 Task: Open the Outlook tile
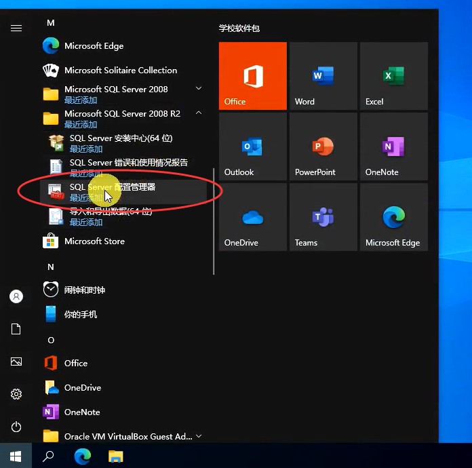point(252,147)
